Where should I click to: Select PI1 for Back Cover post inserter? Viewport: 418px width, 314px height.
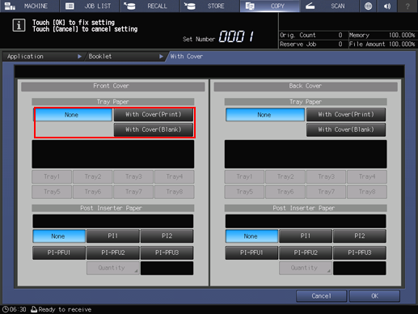tap(306, 236)
